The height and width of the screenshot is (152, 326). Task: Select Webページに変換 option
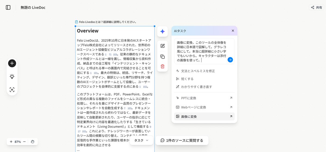(204, 107)
